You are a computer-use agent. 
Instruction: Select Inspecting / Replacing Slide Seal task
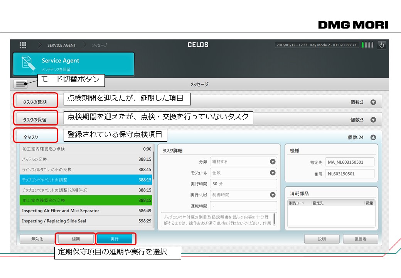point(86,221)
